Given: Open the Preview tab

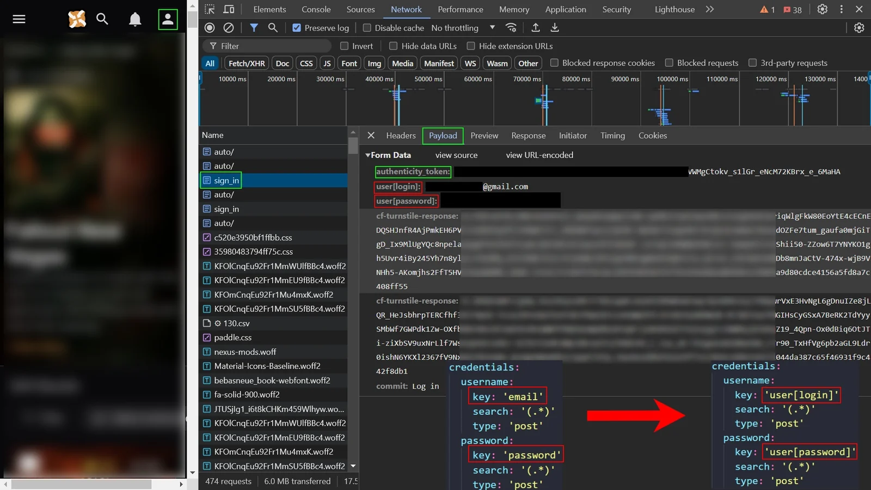Looking at the screenshot, I should tap(484, 136).
